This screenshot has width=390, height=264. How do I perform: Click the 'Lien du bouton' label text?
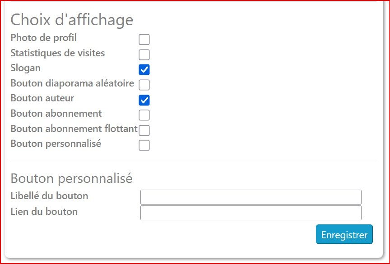tap(44, 212)
